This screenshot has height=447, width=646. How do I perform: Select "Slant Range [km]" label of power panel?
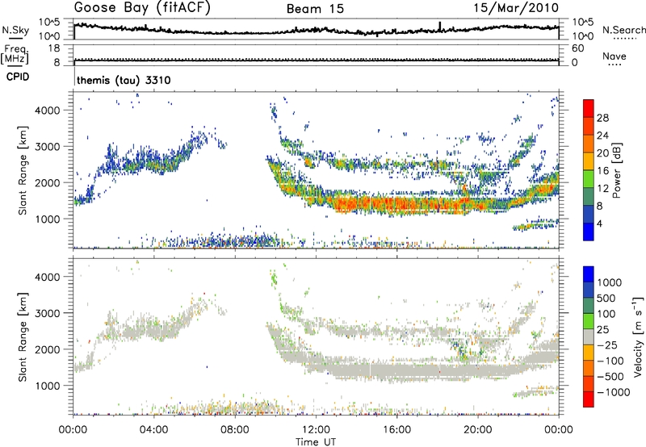click(23, 170)
